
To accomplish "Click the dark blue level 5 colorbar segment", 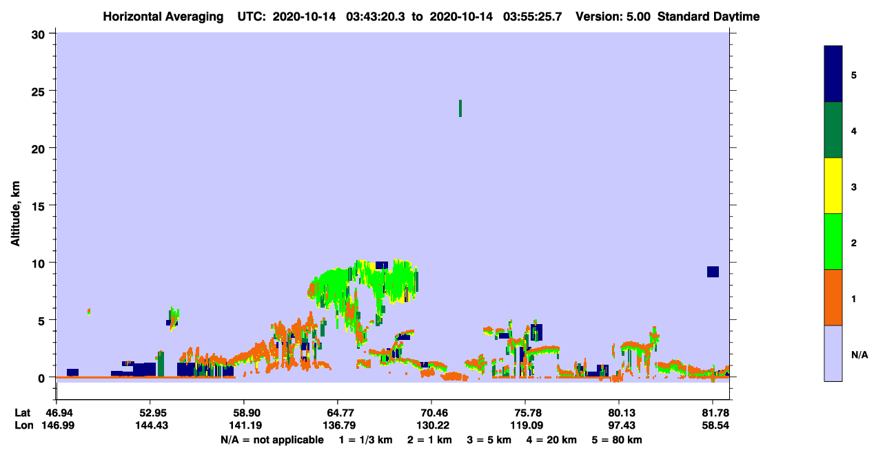I will coord(833,74).
